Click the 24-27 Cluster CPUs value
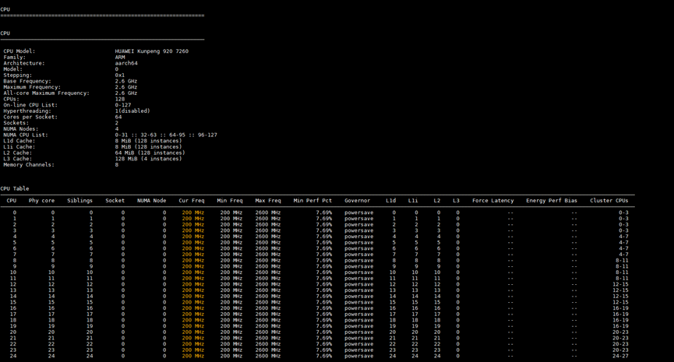The image size is (674, 362). (620, 356)
